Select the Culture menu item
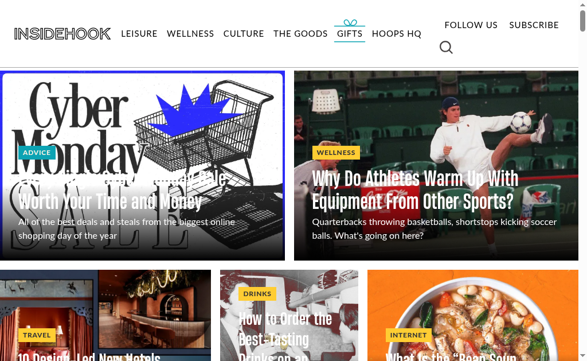Screen dimensions: 587x361 click(x=244, y=34)
